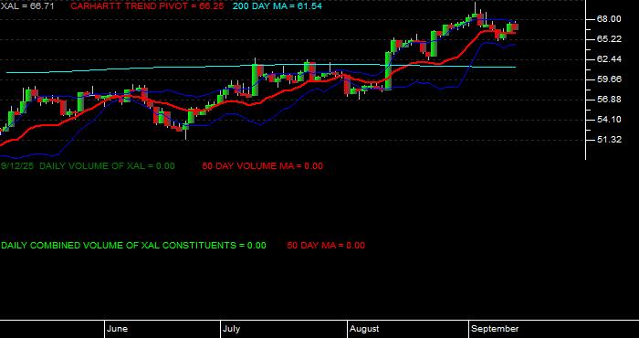639x338 pixels.
Task: Click the red 50 DAY MA = 0.00 label
Action: coord(326,246)
